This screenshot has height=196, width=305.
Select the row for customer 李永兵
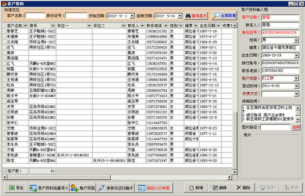coord(117,144)
